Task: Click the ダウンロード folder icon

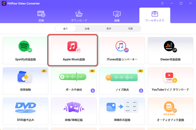Action: point(79,13)
